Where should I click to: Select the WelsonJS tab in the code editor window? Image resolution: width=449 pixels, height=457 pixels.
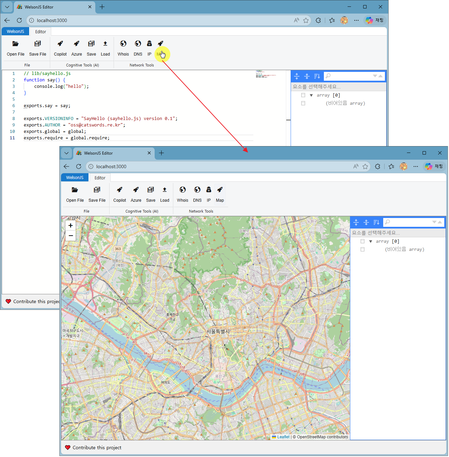click(x=15, y=32)
